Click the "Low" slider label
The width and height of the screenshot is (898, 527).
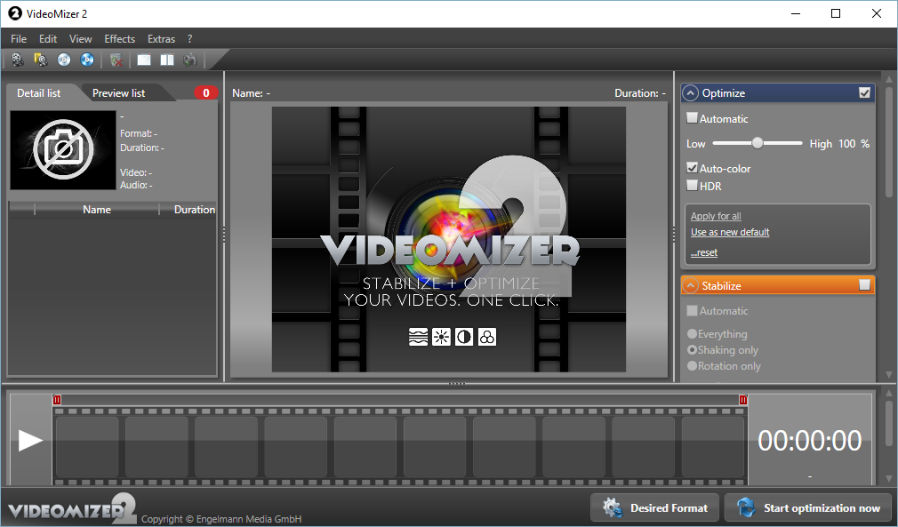696,144
